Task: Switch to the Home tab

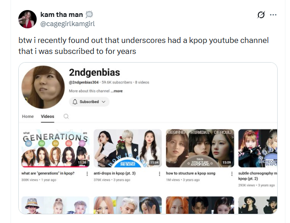Action: pos(28,117)
